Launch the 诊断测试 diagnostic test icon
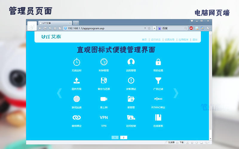Screen dimensions: 239x149 131,80
